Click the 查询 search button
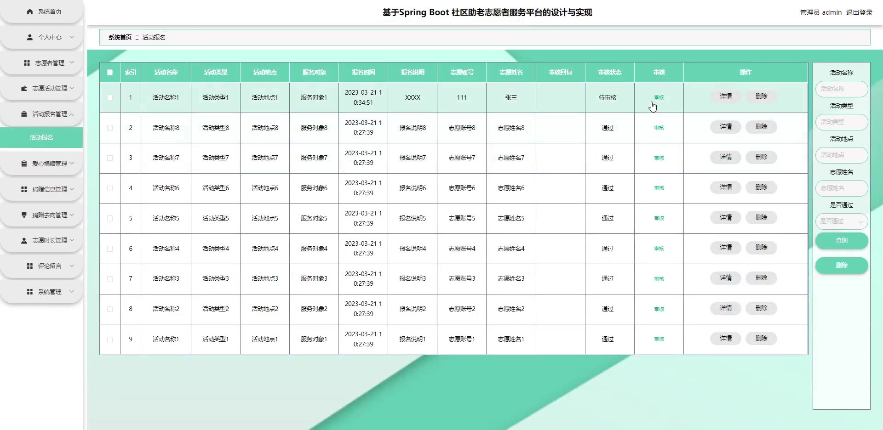Viewport: 883px width, 430px height. tap(842, 240)
